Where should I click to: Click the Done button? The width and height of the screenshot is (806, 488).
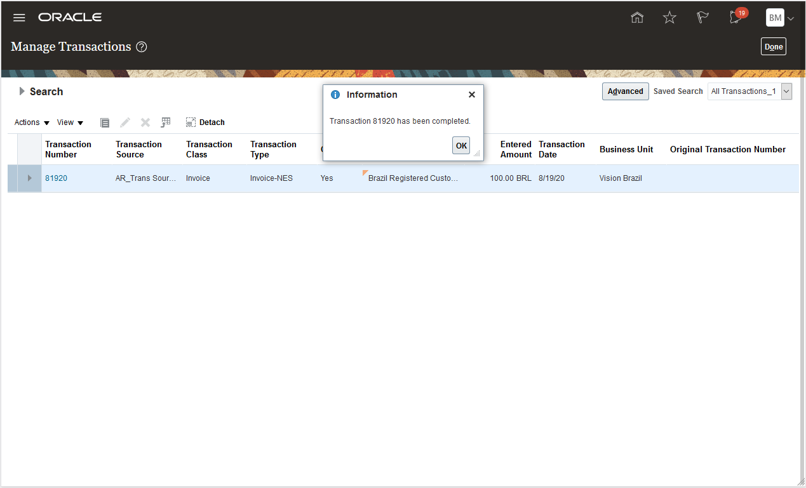(x=774, y=46)
